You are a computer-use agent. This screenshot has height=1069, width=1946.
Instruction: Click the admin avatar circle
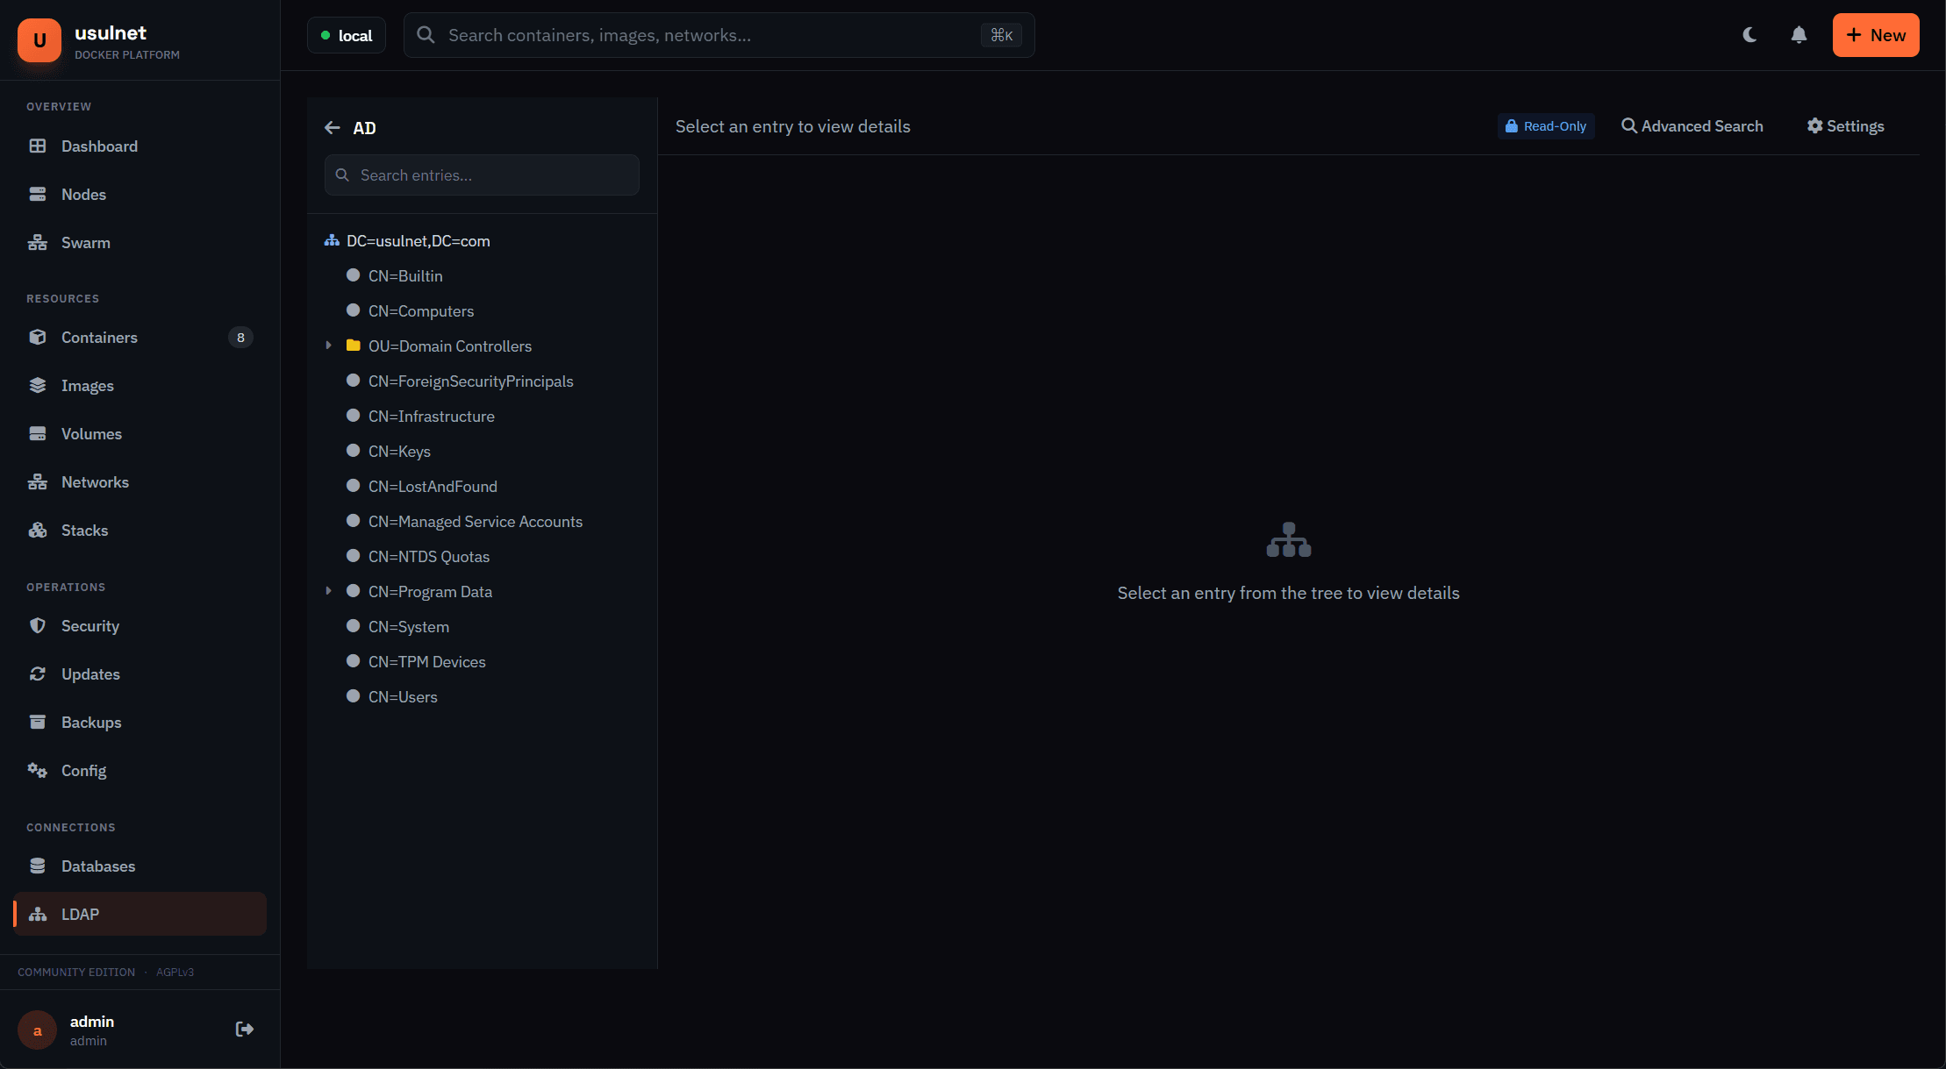coord(37,1030)
